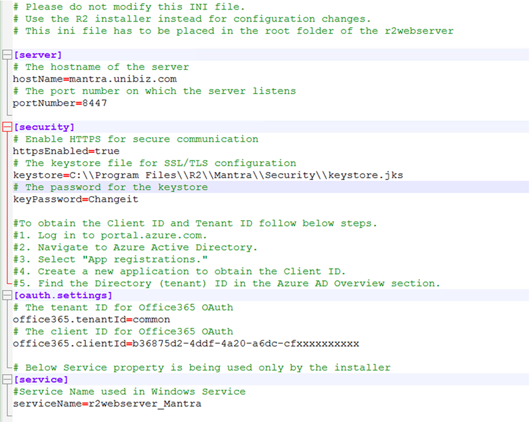Screen dimensions: 530x422
Task: Collapse the [security] section fold marker
Action: tap(7, 127)
